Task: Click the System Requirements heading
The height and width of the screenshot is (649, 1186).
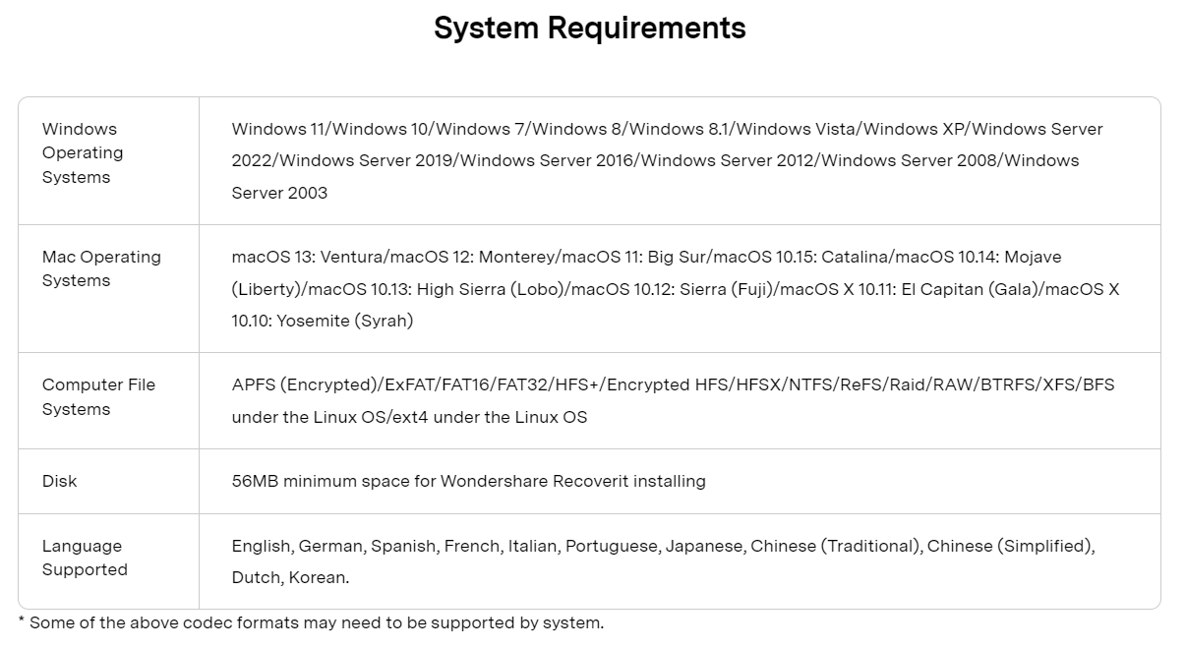Action: pyautogui.click(x=589, y=28)
